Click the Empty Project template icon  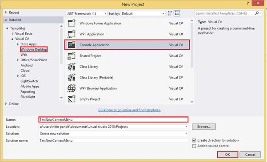(72, 99)
